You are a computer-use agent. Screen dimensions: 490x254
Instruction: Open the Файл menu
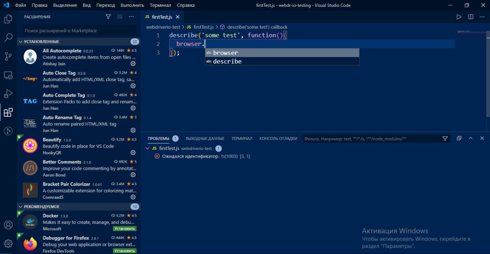coord(21,5)
